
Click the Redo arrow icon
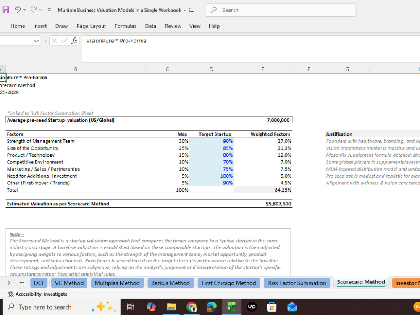34,10
